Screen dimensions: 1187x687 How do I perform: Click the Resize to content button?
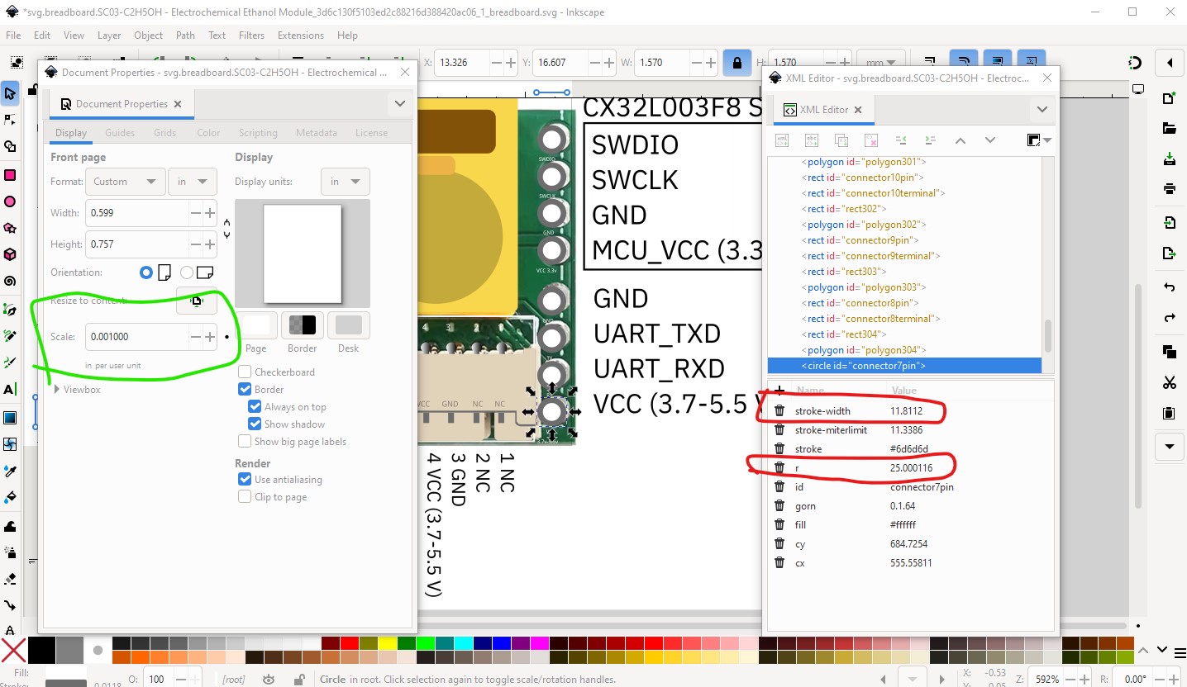click(x=196, y=301)
